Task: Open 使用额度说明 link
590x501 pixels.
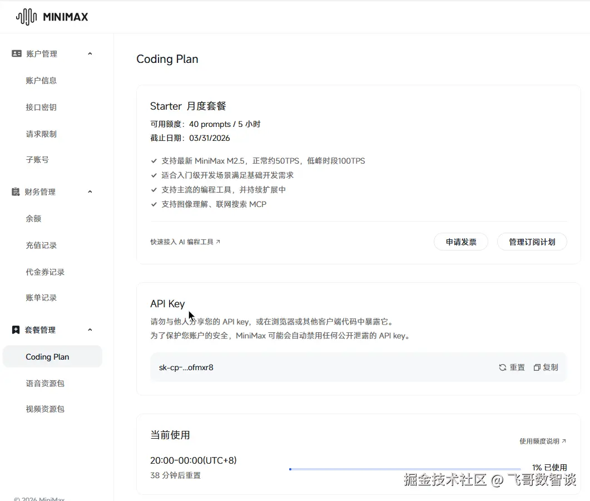Action: click(543, 441)
